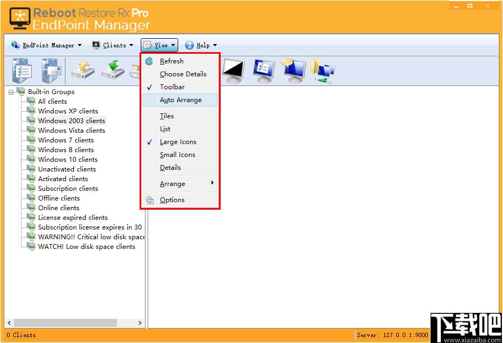The height and width of the screenshot is (343, 503).
Task: Select the List view mode
Action: pos(180,129)
